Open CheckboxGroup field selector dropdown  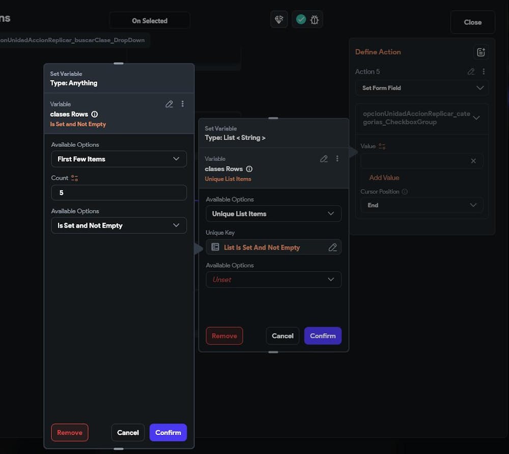422,118
